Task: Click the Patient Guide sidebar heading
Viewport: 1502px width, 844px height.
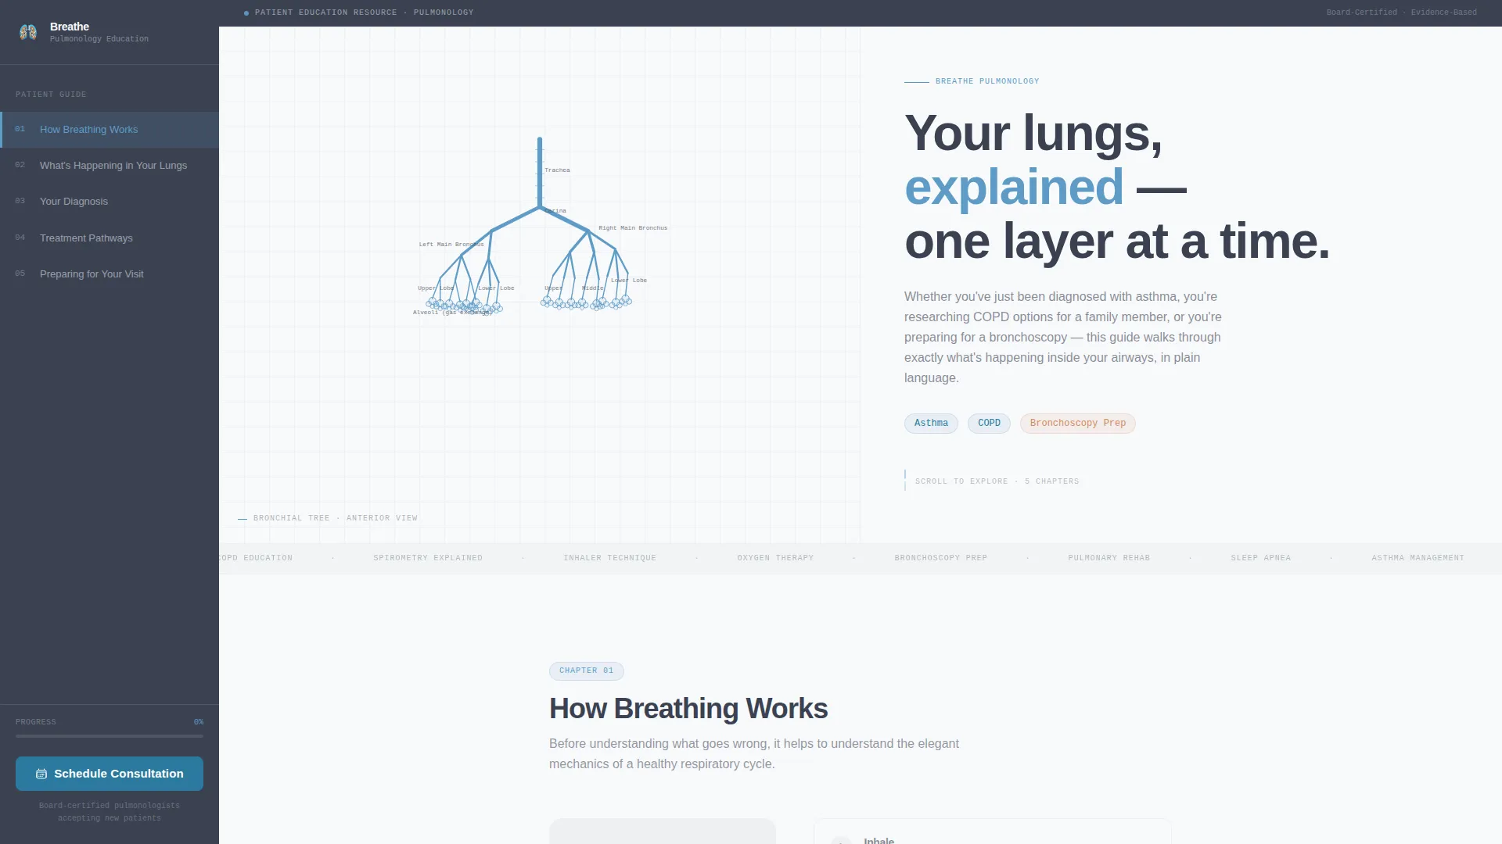Action: (x=51, y=95)
